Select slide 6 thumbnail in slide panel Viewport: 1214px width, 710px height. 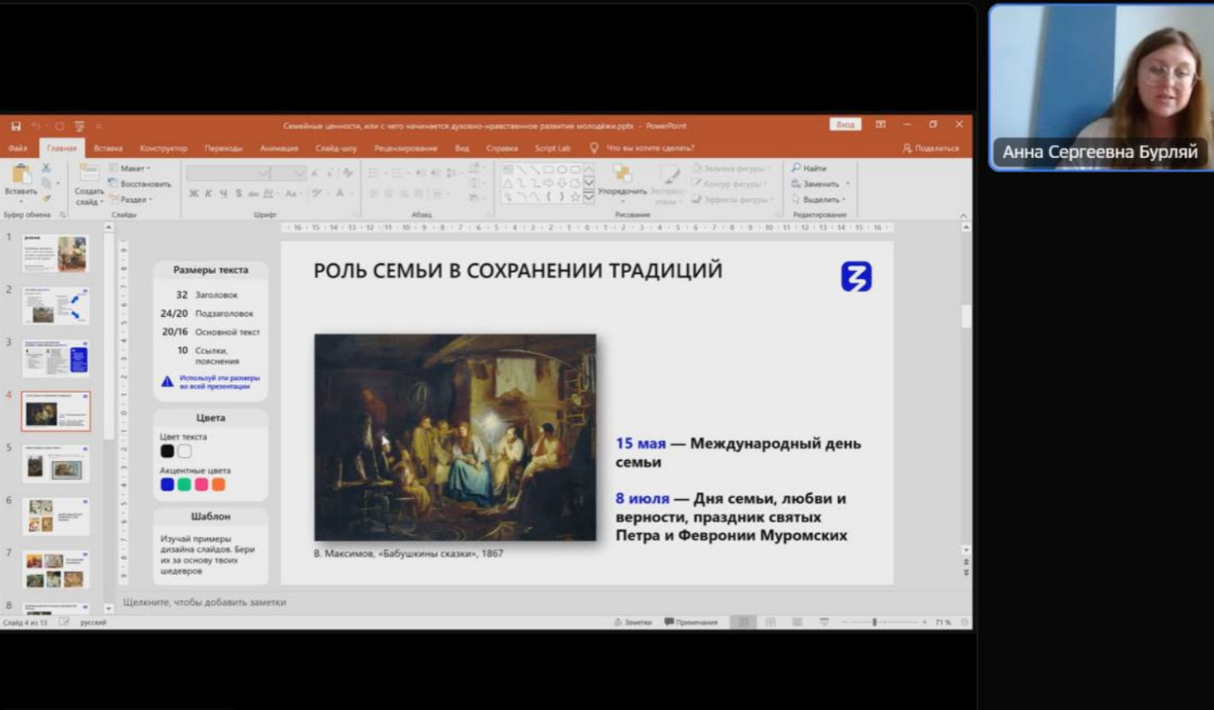pos(55,516)
